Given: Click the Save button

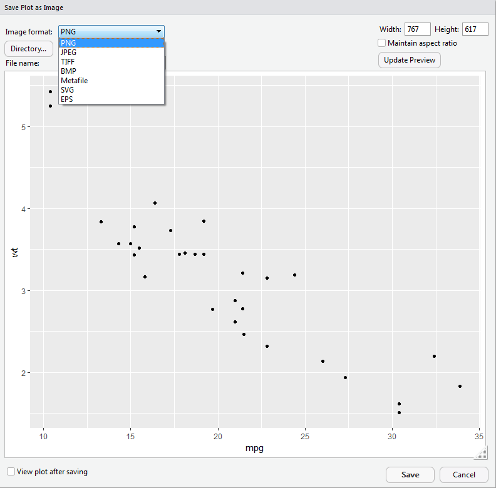Looking at the screenshot, I should tap(410, 475).
